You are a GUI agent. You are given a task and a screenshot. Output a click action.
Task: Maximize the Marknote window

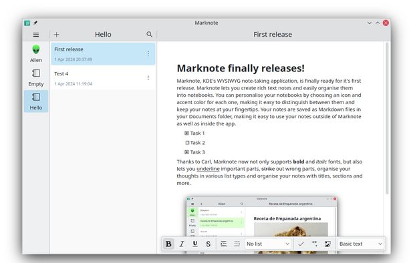coord(378,23)
